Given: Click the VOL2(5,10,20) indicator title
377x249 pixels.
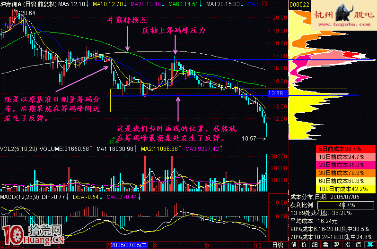Looking at the screenshot, I should click(x=18, y=149).
